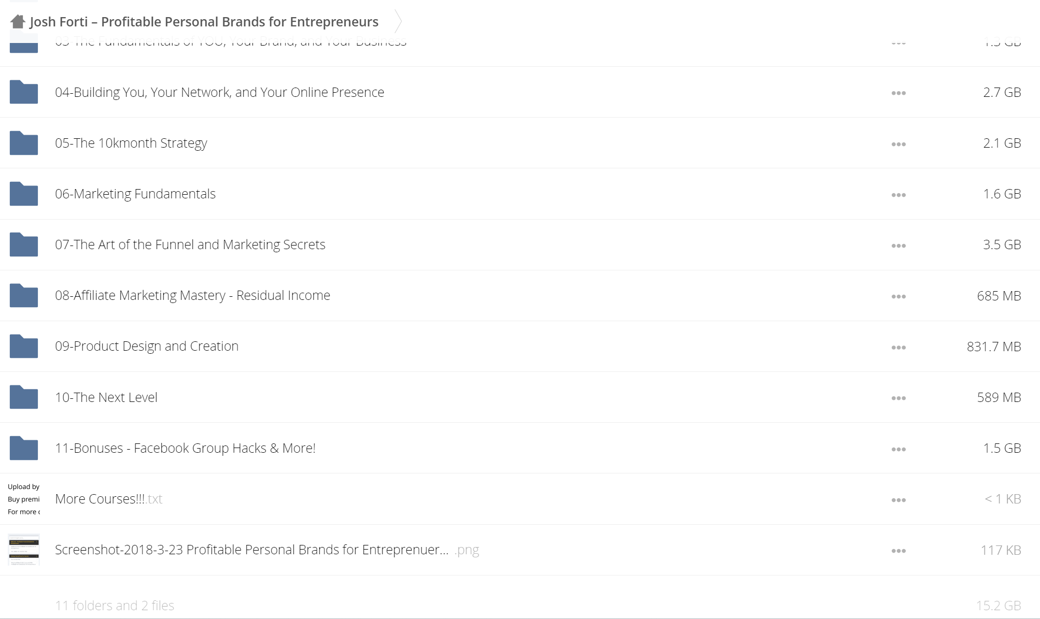1040x619 pixels.
Task: Click the home icon in the breadcrumb
Action: pos(18,22)
